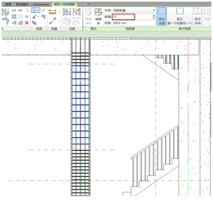Increase quantity with the stepper up arrow

pos(154,15)
